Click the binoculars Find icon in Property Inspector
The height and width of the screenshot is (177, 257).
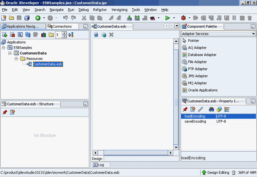(x=212, y=109)
